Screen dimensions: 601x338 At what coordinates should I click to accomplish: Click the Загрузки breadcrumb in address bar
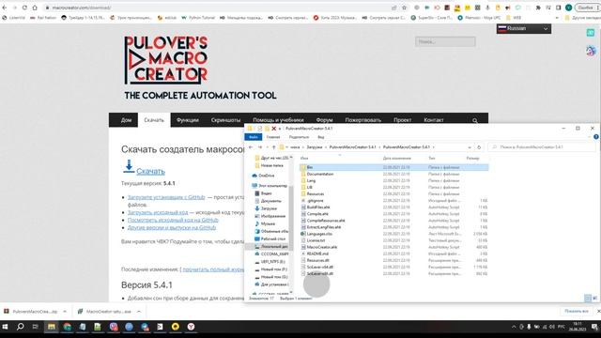pos(315,147)
